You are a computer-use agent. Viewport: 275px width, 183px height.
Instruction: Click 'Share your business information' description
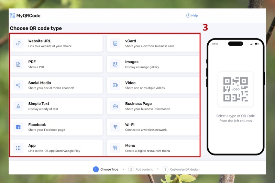click(x=148, y=109)
